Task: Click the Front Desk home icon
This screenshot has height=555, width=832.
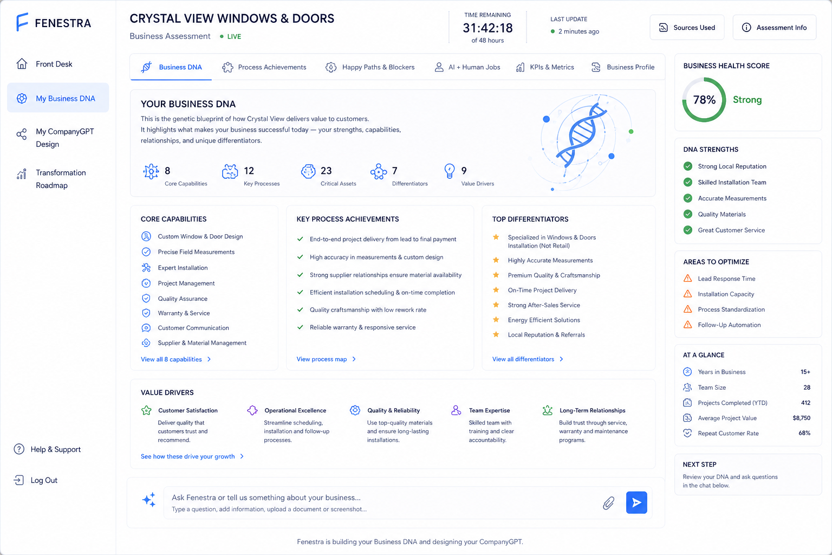Action: click(x=22, y=64)
